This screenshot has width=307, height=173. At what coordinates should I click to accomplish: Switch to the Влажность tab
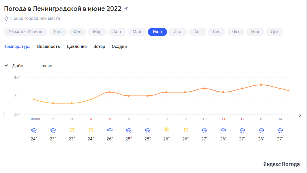pos(49,47)
